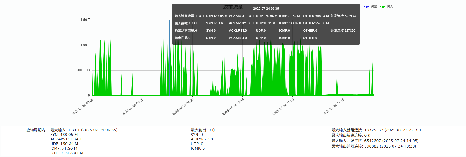The image size is (466, 157).
Task: Click the 最大输入 1.34 T summary text
Action: (84, 130)
